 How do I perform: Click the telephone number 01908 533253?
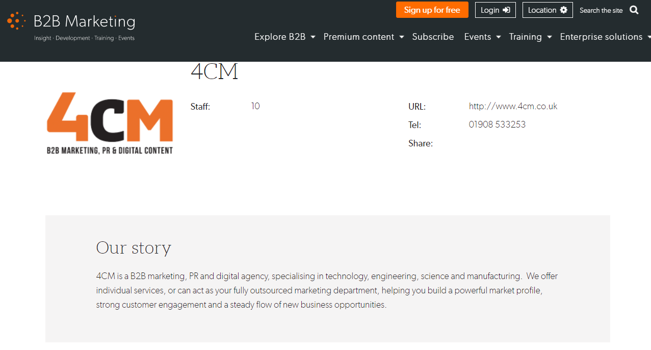[497, 124]
